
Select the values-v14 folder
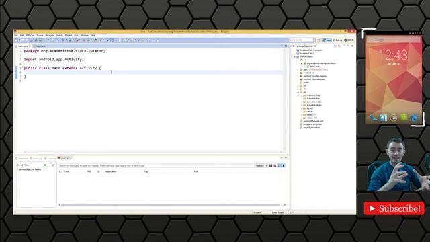click(312, 118)
